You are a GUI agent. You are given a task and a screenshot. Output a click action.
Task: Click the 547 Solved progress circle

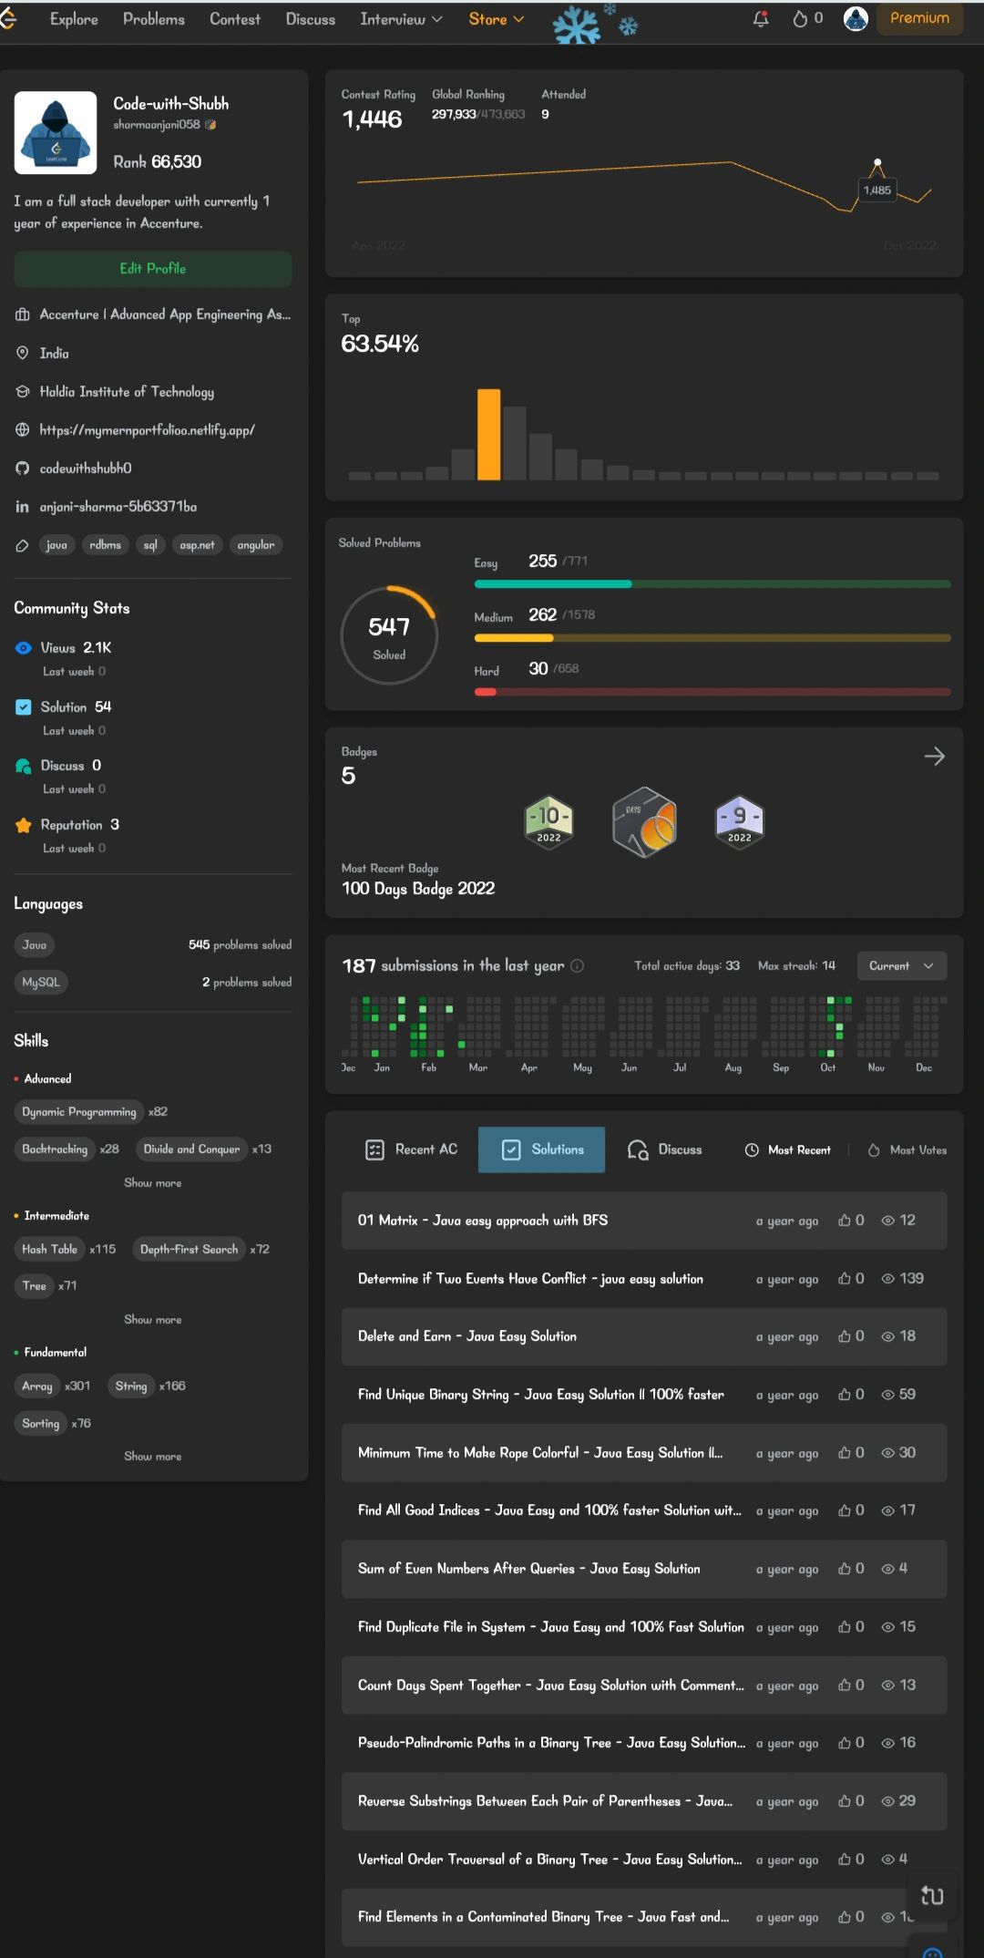(389, 635)
